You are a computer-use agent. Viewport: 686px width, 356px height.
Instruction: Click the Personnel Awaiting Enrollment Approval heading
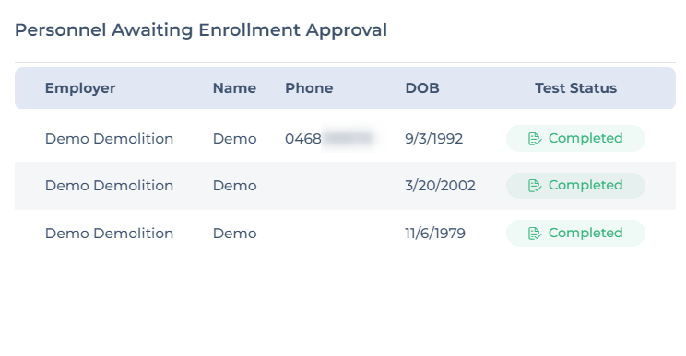click(201, 30)
